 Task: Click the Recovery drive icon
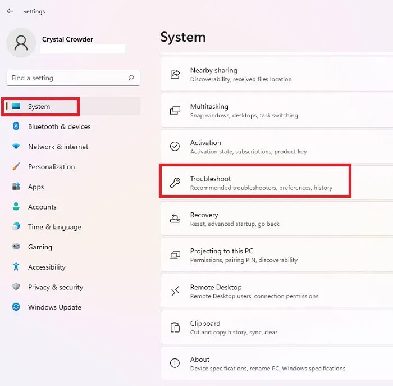click(x=175, y=219)
